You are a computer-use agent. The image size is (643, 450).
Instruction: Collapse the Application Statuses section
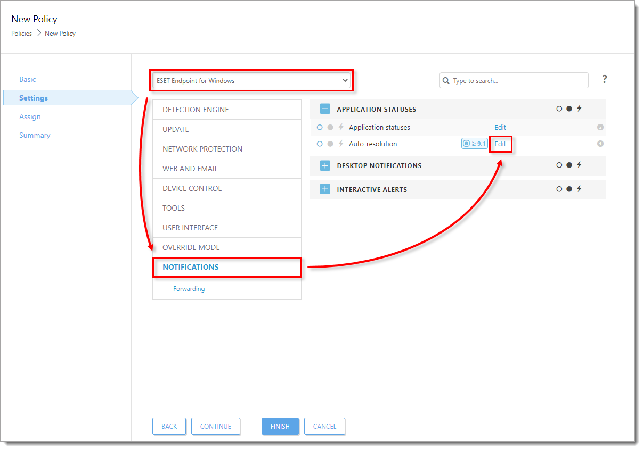click(x=325, y=109)
